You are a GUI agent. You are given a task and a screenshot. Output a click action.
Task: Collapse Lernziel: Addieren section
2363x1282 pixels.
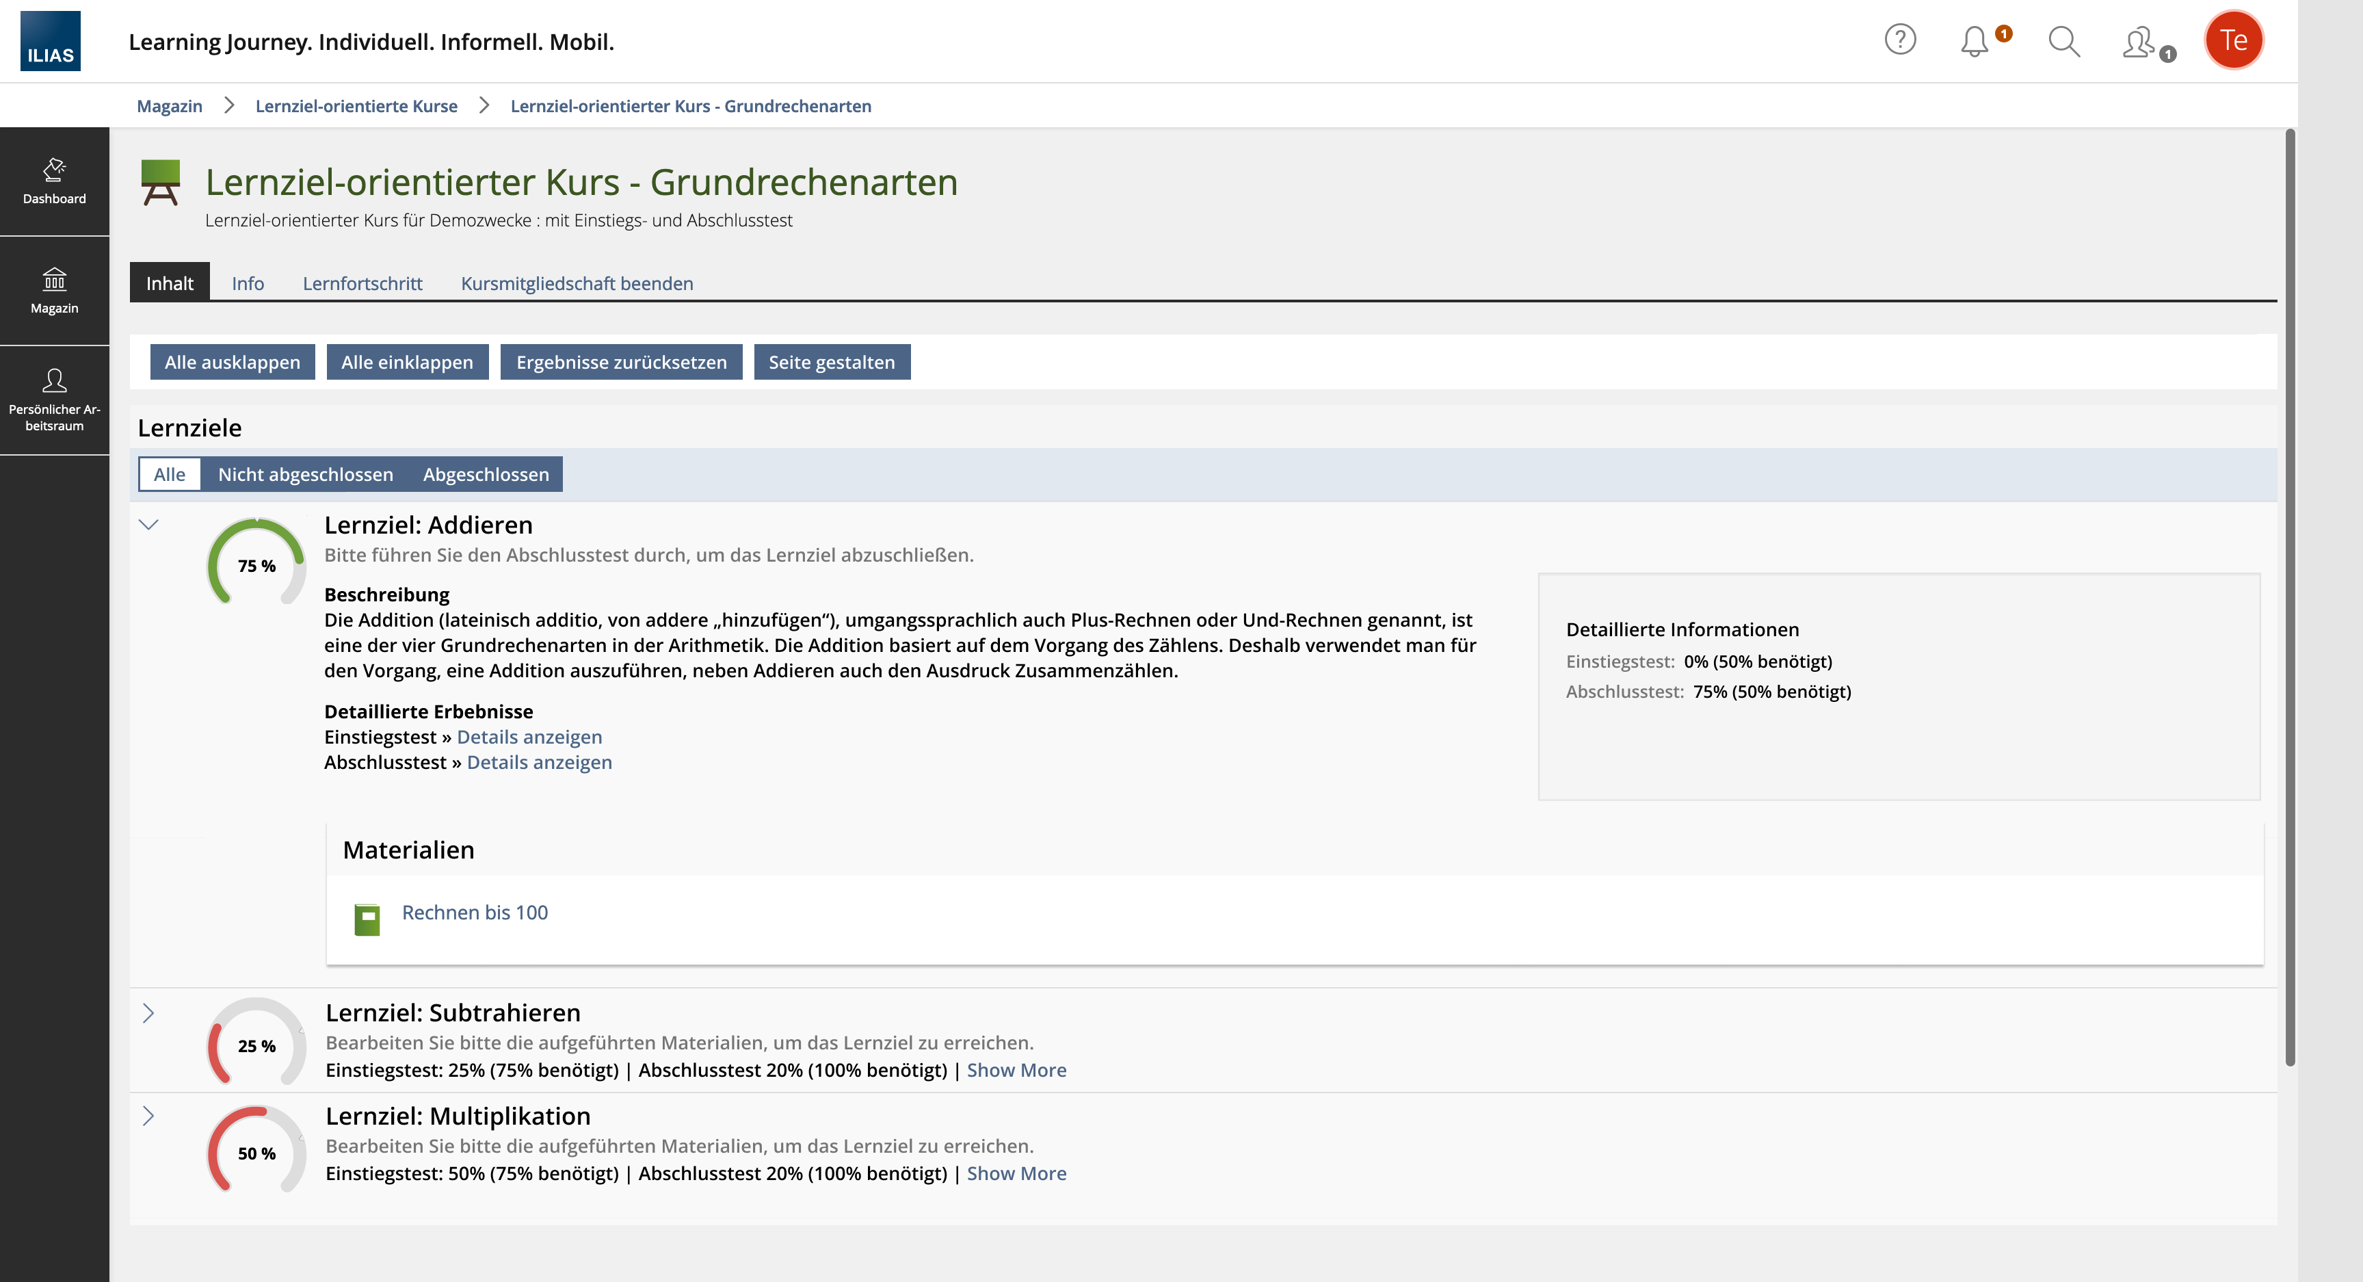click(x=148, y=525)
